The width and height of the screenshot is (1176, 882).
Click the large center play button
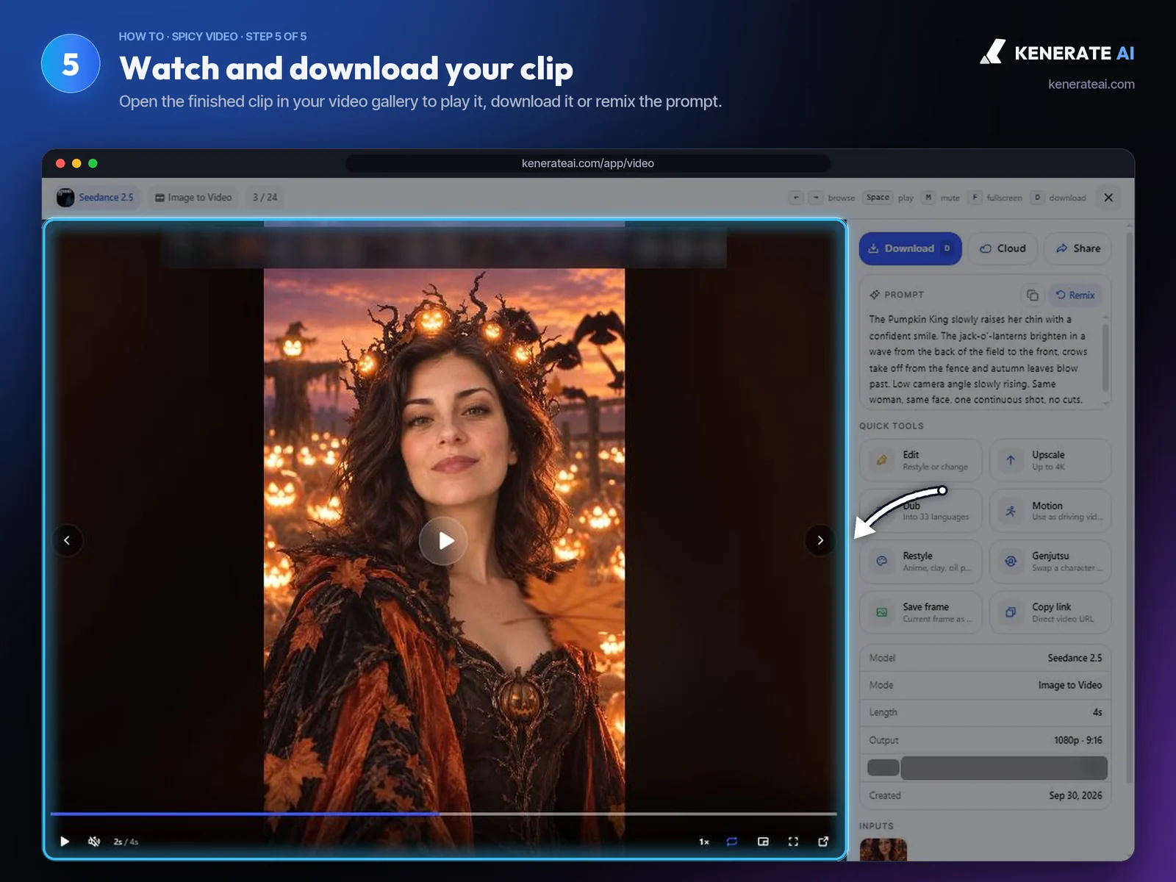(x=443, y=541)
